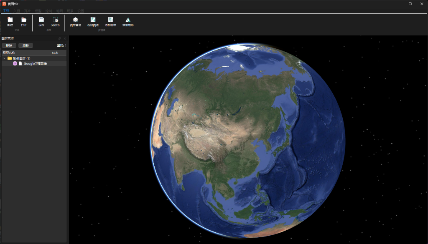Image resolution: width=428 pixels, height=244 pixels.
Task: Open the 设置 settings menu
Action: tap(81, 11)
